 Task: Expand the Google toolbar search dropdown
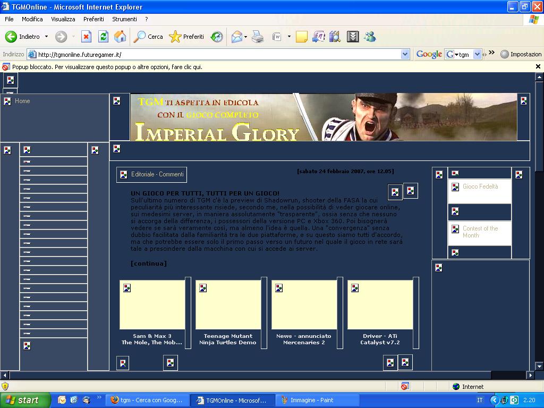click(x=477, y=54)
